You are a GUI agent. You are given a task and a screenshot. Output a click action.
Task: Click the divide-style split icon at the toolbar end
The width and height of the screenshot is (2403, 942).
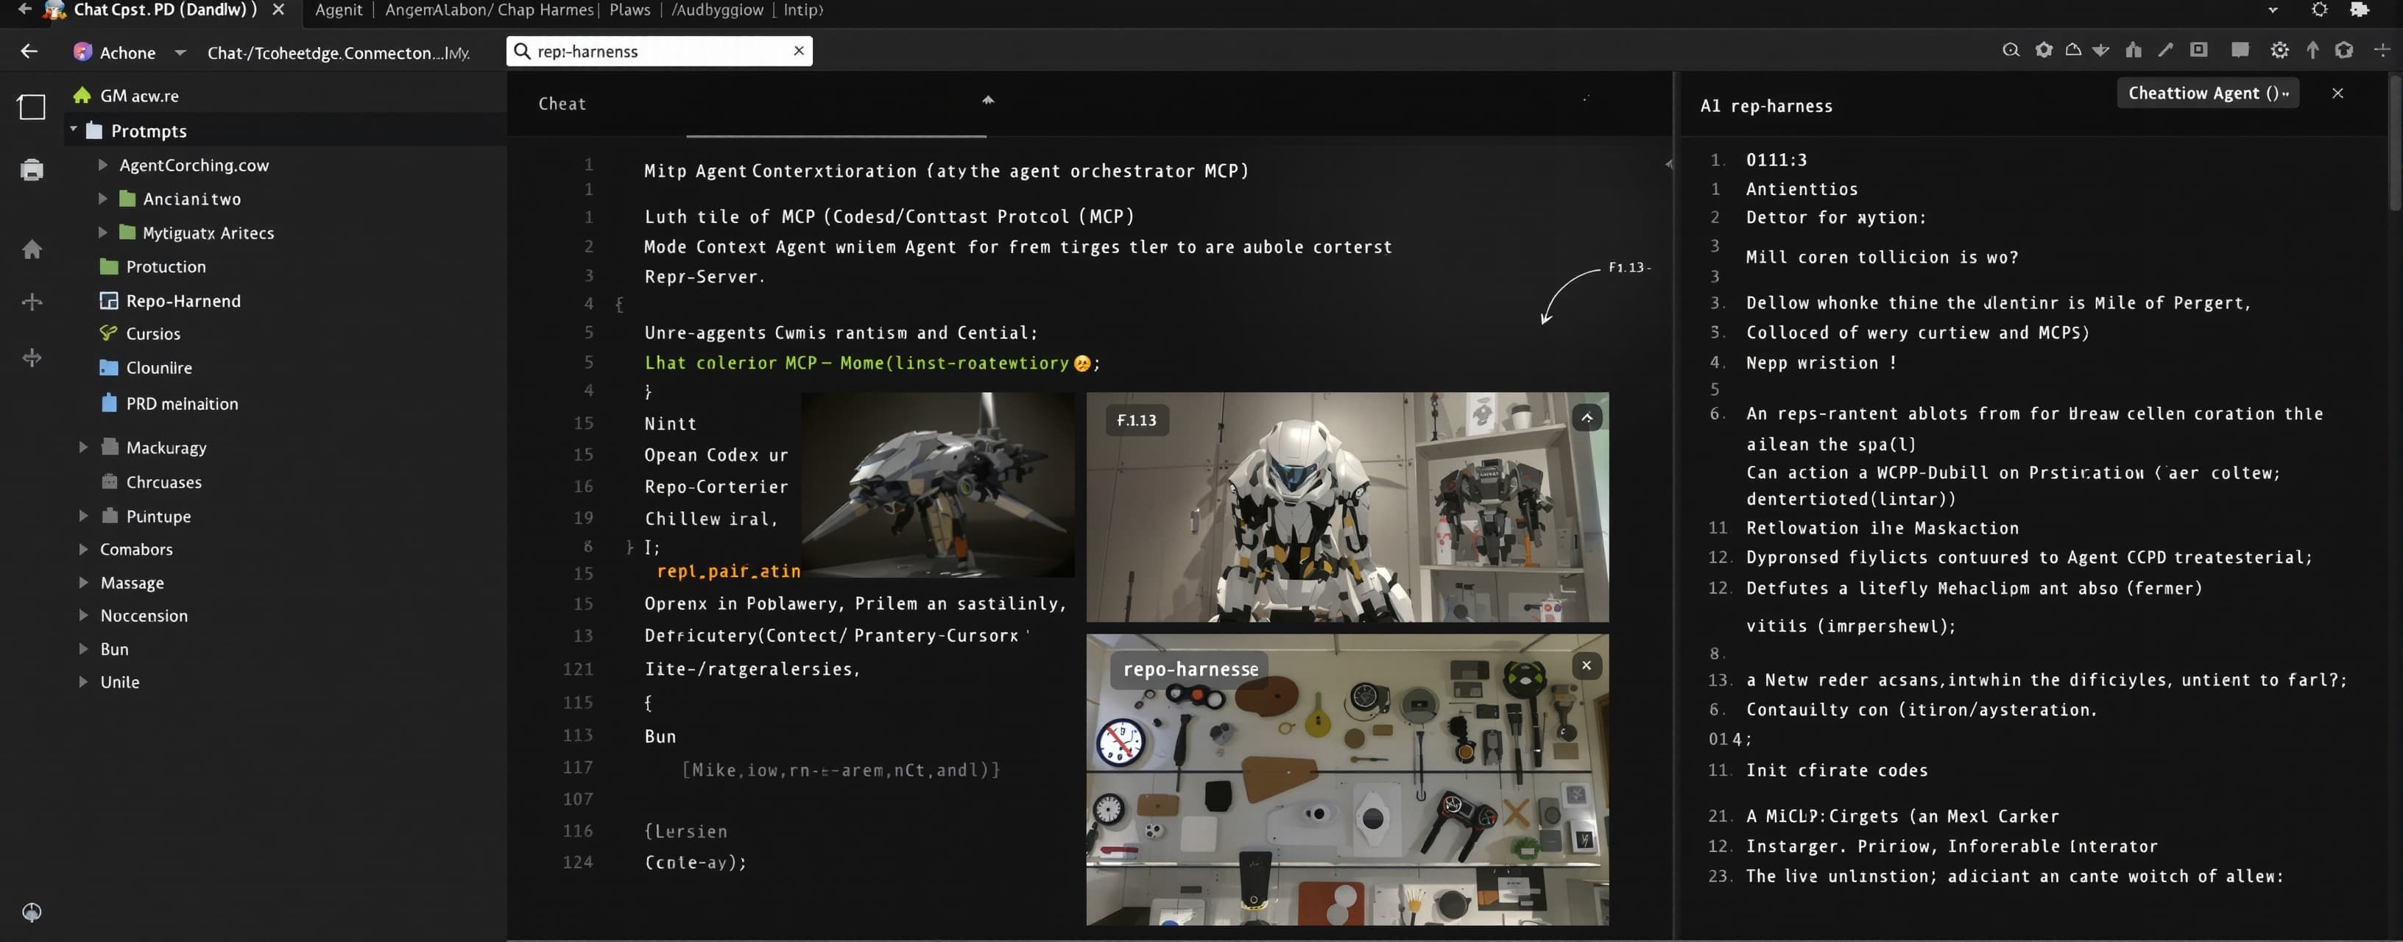(2382, 50)
